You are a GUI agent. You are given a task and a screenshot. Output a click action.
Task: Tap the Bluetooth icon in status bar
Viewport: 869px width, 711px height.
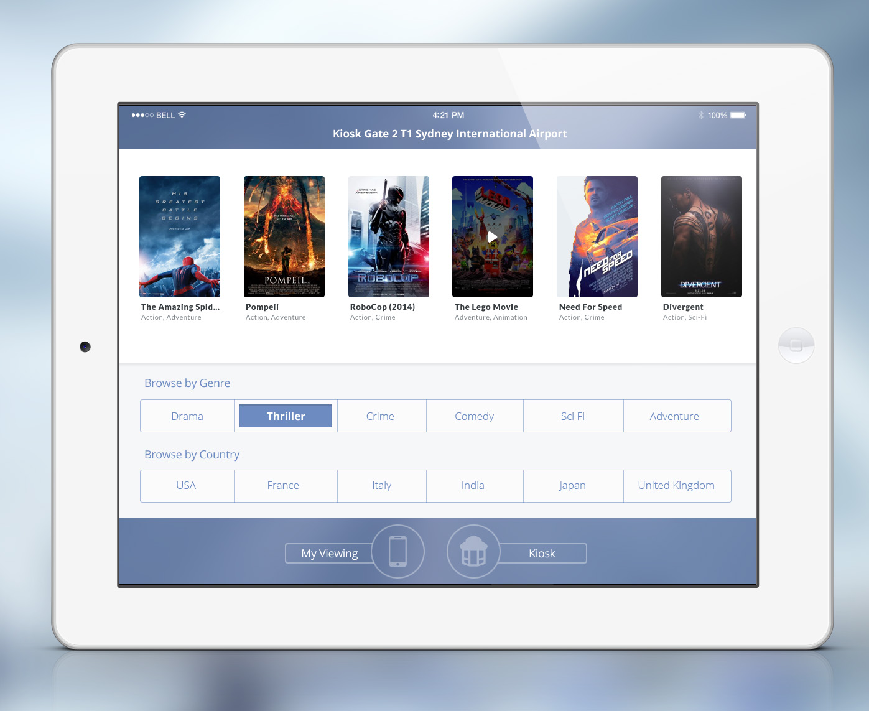pyautogui.click(x=701, y=115)
